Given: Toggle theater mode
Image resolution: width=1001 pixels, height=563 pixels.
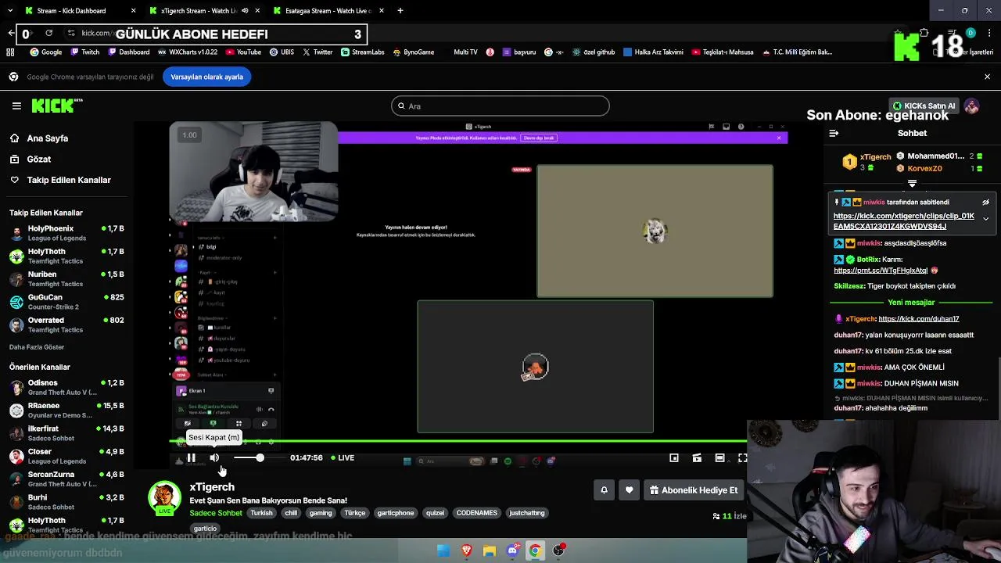Looking at the screenshot, I should tap(719, 457).
